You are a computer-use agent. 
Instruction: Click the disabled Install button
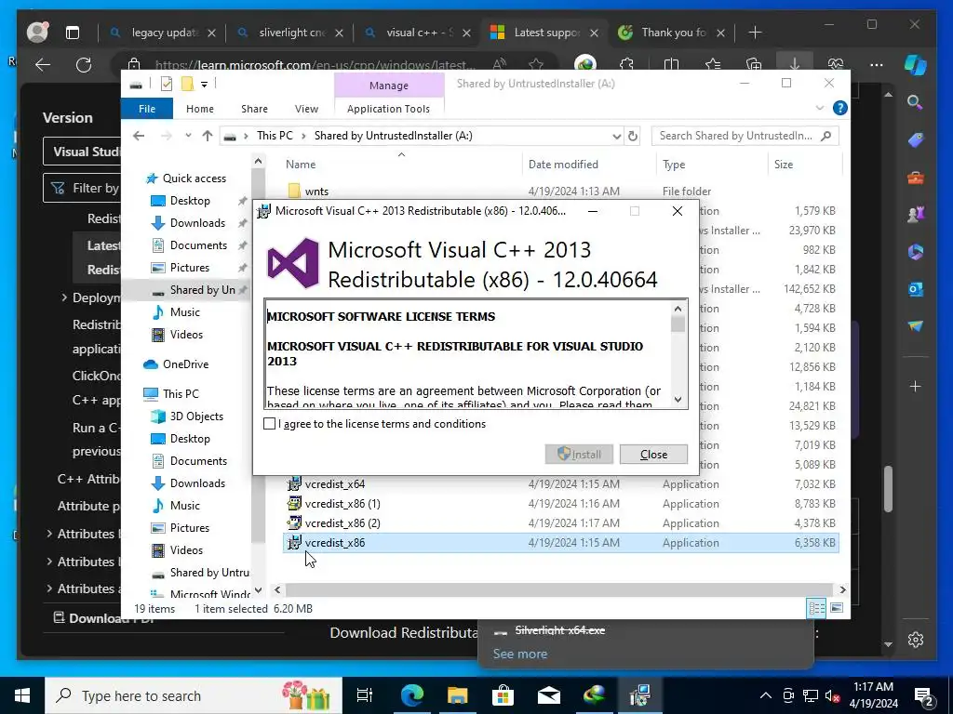[x=579, y=454]
